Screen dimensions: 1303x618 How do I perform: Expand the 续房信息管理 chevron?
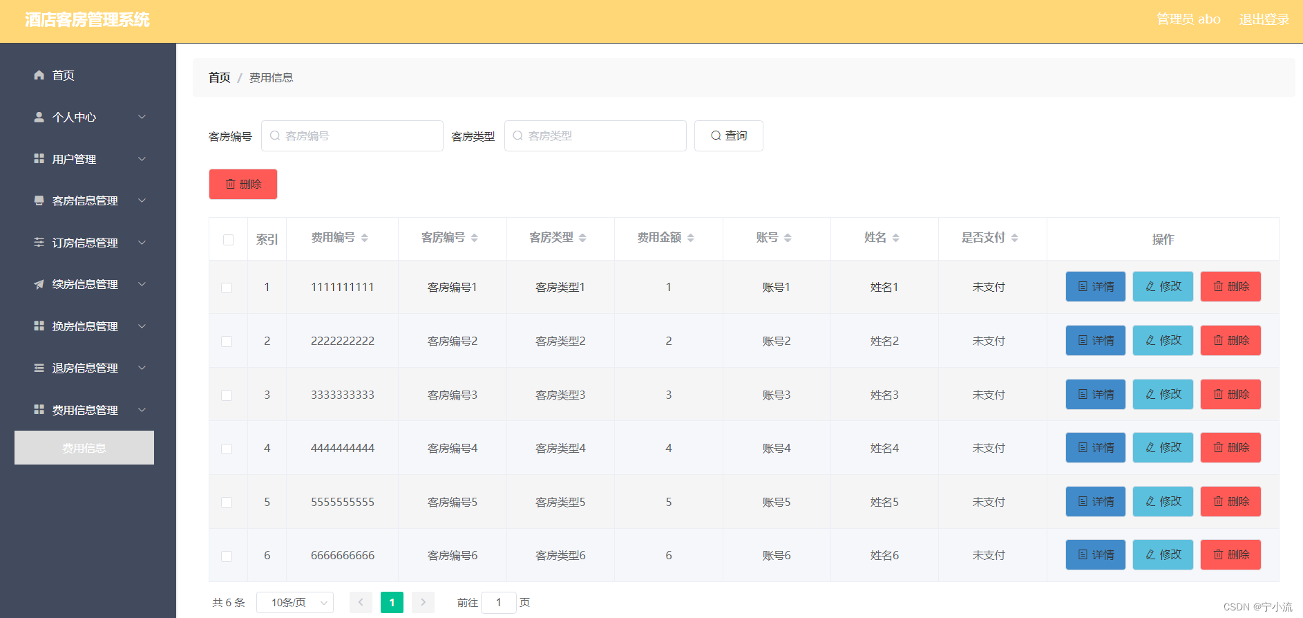[x=142, y=284]
